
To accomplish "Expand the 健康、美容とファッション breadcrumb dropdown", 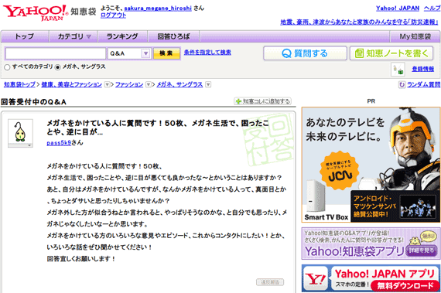I will (x=107, y=84).
